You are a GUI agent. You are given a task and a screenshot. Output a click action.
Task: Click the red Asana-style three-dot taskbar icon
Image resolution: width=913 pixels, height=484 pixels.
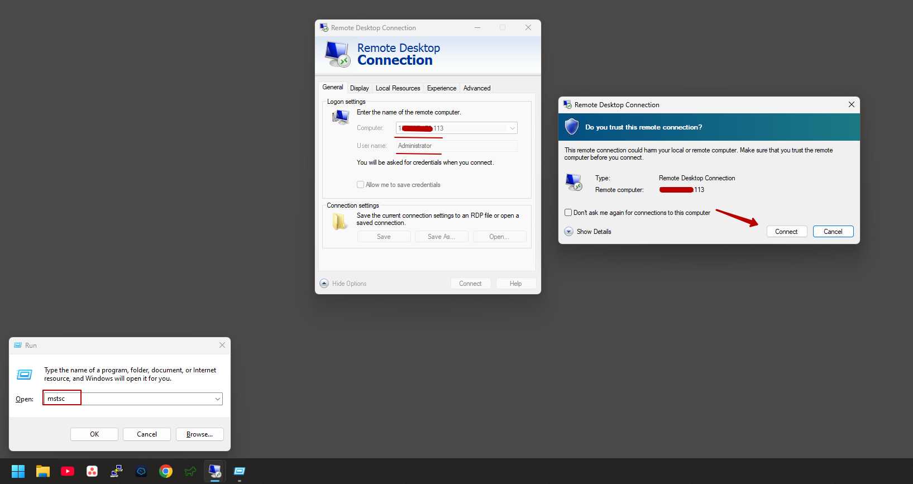(x=92, y=471)
